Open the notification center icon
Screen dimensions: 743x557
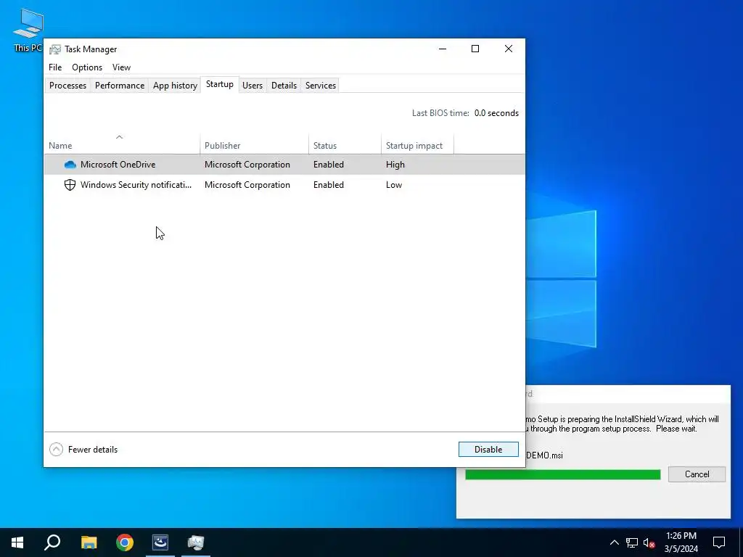click(x=719, y=542)
